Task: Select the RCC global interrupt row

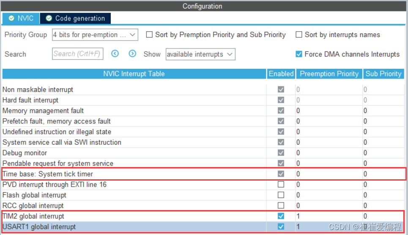Action: 203,205
